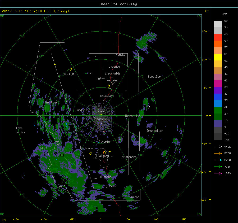
Task: Click the white 04DK arrow in legend
Action: 218,147
